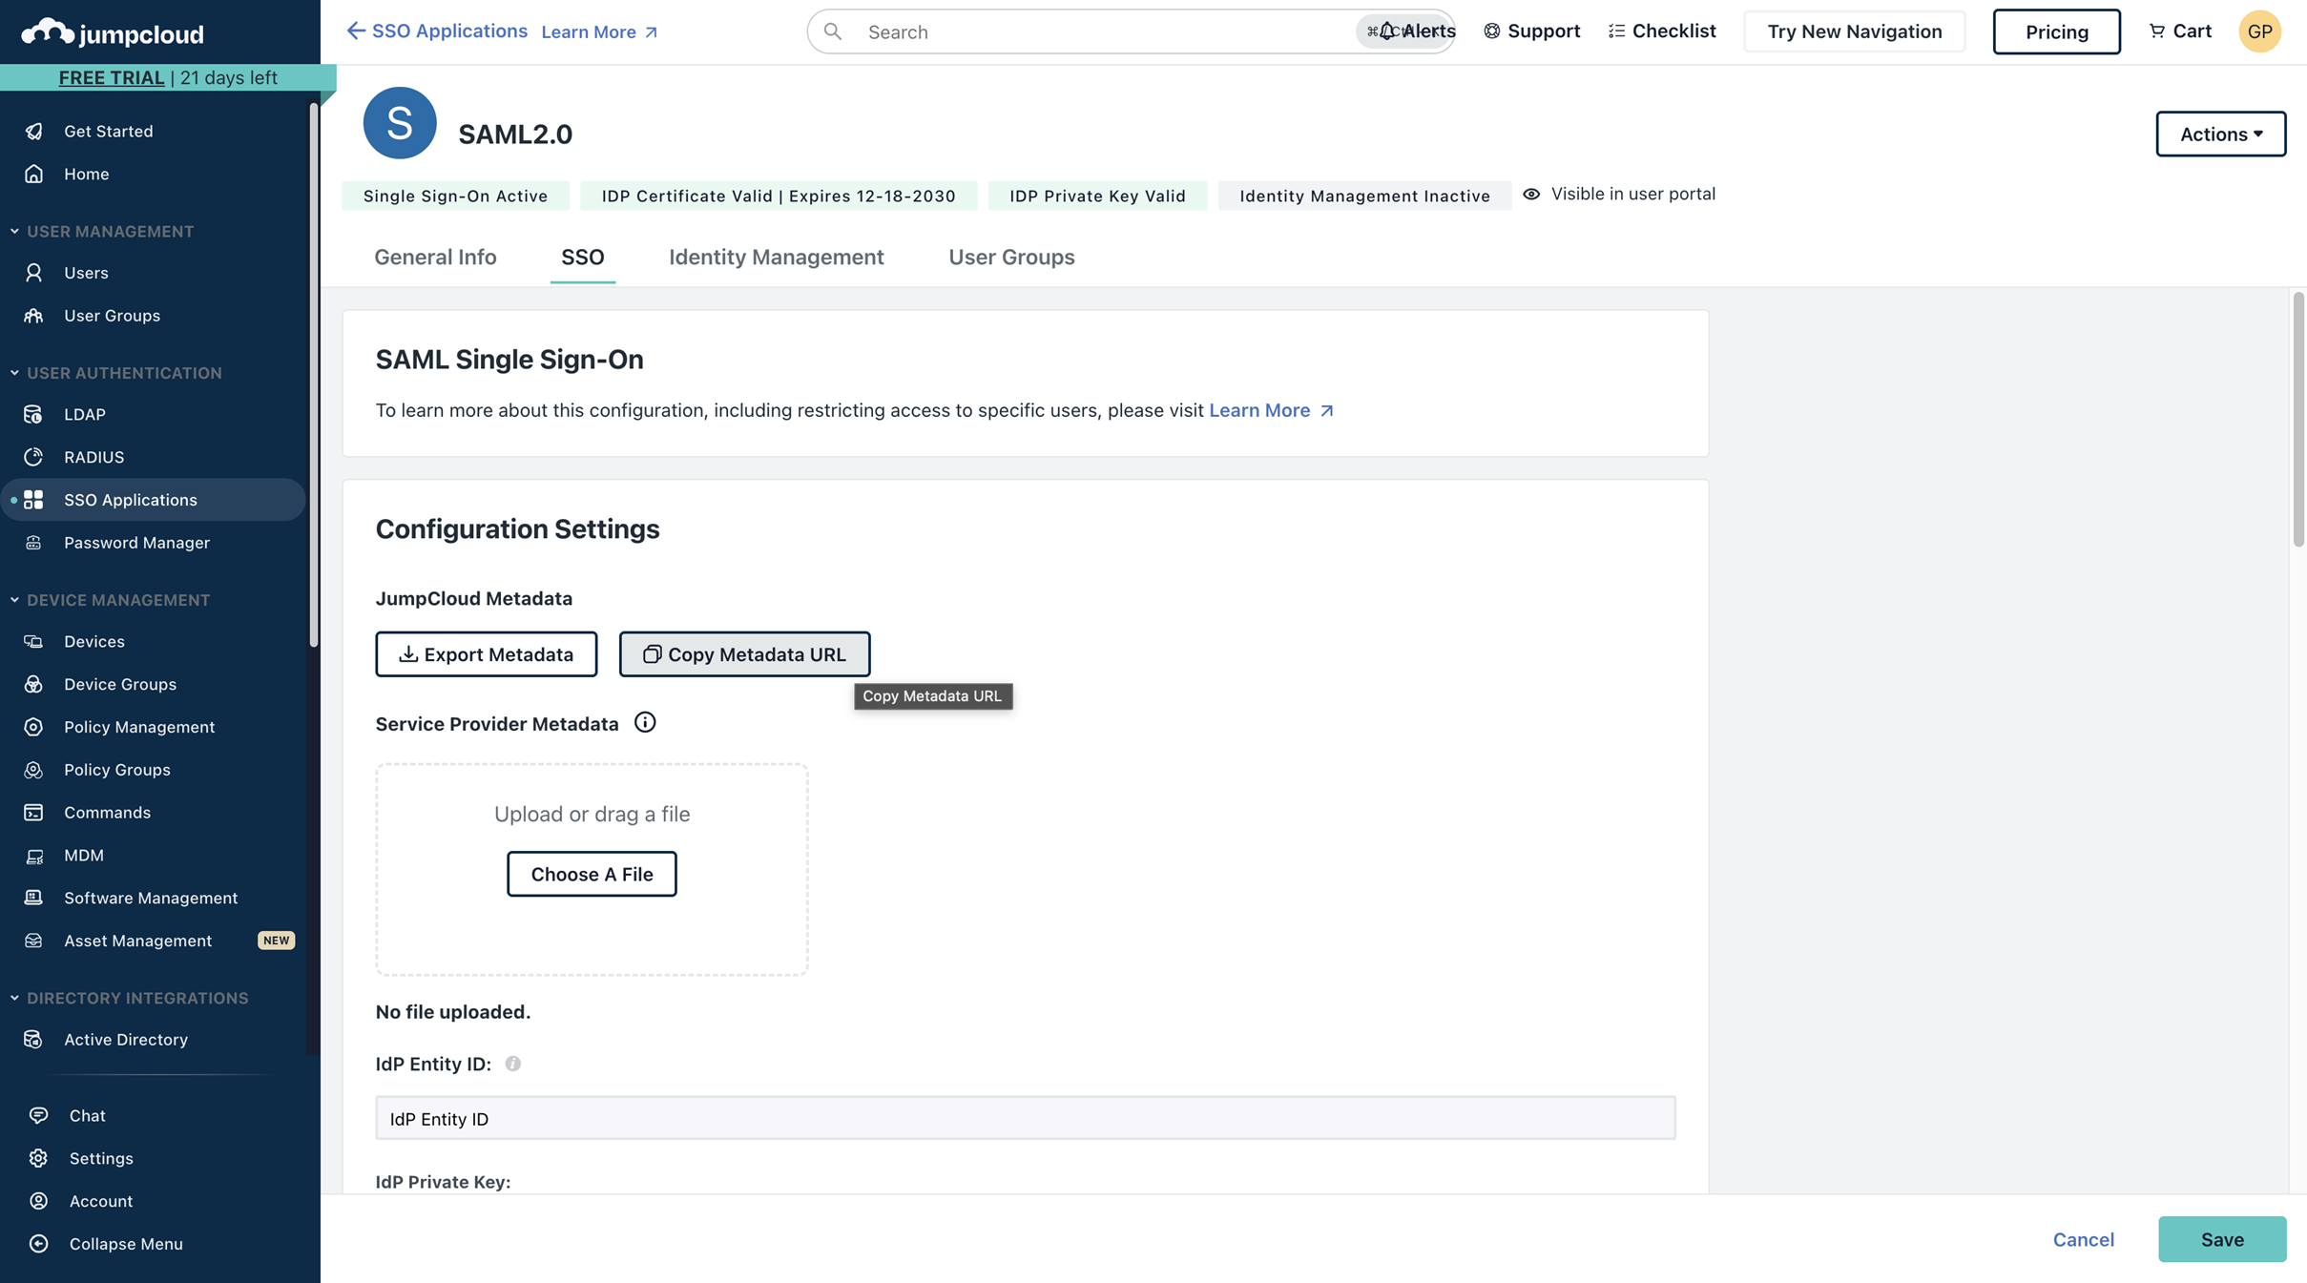The width and height of the screenshot is (2307, 1283).
Task: Click Identity Management Inactive badge
Action: point(1364,196)
